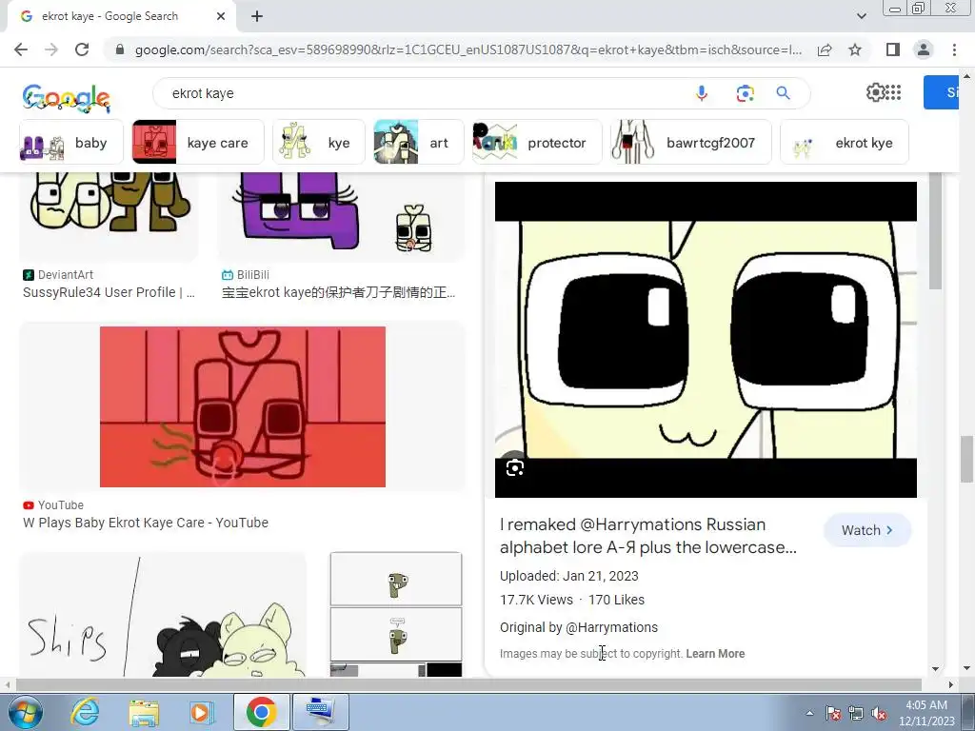Click the Learn More copyright link
975x731 pixels.
coord(715,654)
